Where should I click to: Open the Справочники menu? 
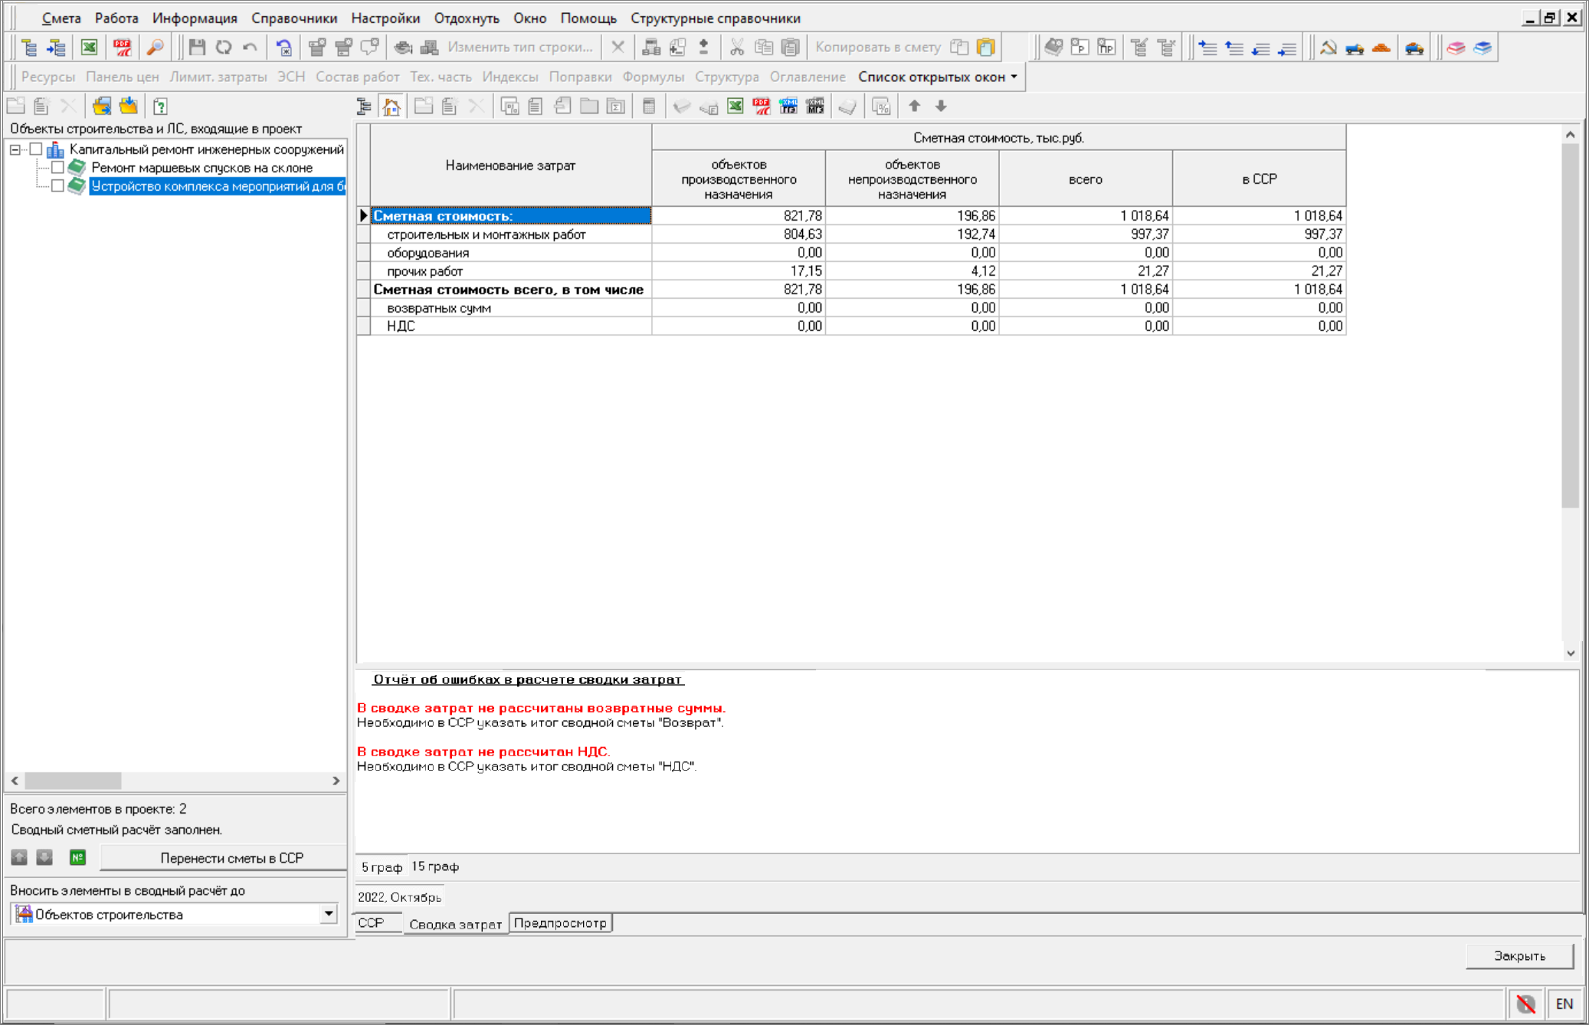click(x=293, y=18)
